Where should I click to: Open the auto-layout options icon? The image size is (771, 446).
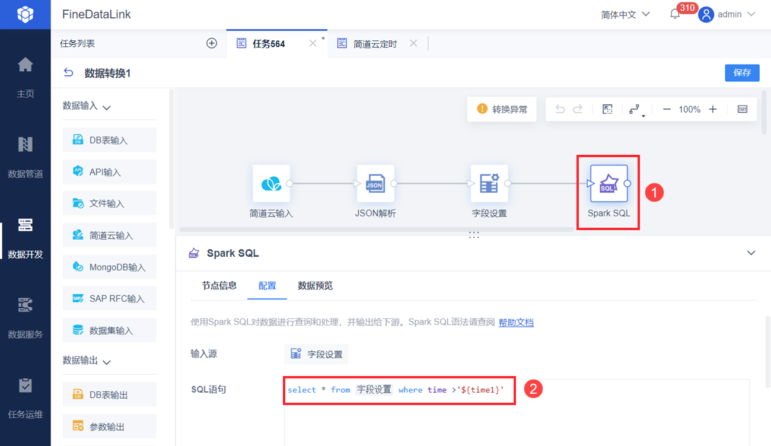[635, 110]
